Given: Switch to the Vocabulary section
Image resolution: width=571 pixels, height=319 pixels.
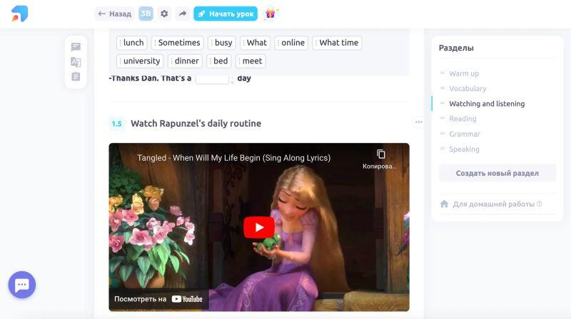Looking at the screenshot, I should tap(467, 88).
